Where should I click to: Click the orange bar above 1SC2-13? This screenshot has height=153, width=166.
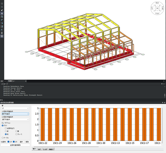pos(115,124)
